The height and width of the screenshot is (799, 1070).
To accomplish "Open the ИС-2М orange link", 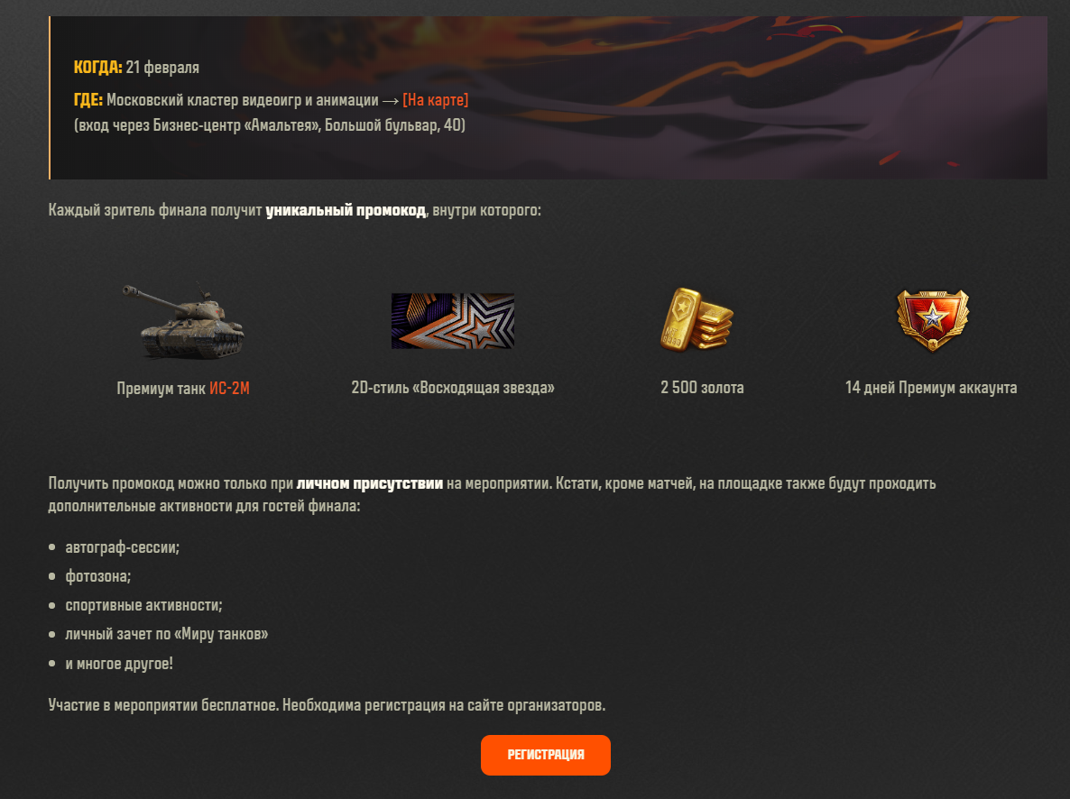I will point(229,389).
